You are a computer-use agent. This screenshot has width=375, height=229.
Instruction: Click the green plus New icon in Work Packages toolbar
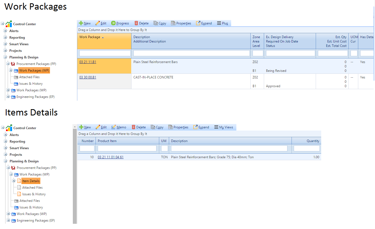(x=81, y=23)
